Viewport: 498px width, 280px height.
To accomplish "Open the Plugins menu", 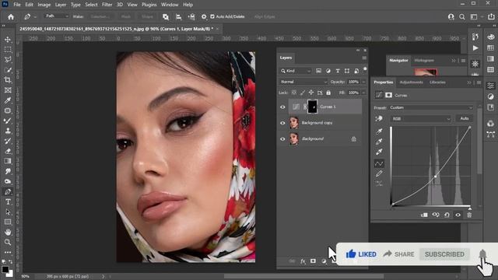I will (149, 5).
